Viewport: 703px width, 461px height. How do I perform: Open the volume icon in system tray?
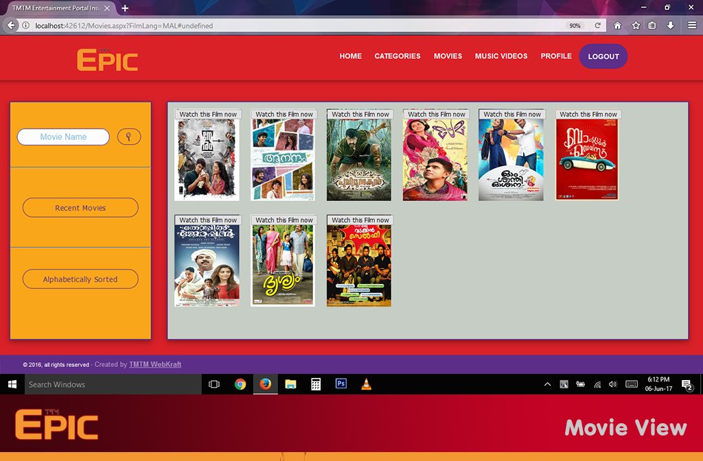(613, 384)
